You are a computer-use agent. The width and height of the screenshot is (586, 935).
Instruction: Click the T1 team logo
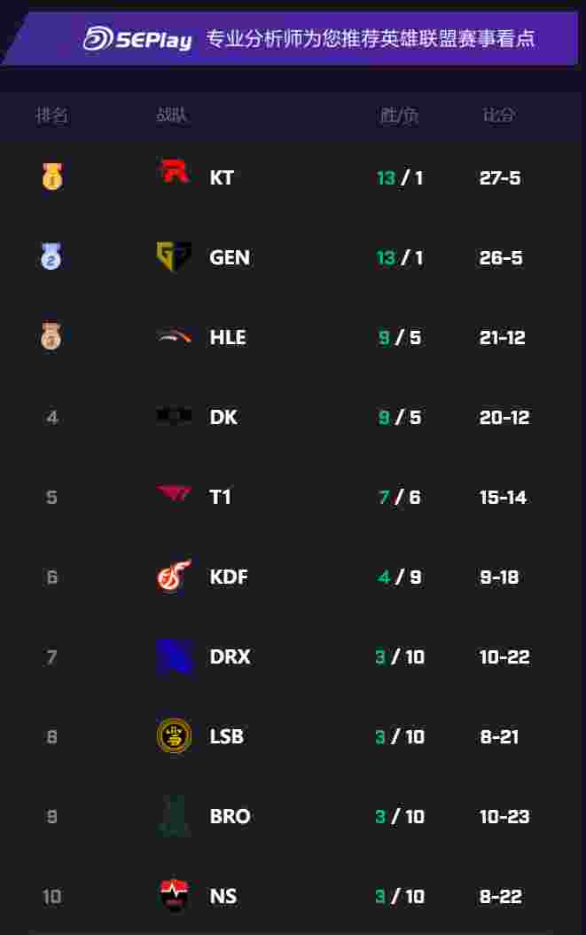(x=174, y=494)
